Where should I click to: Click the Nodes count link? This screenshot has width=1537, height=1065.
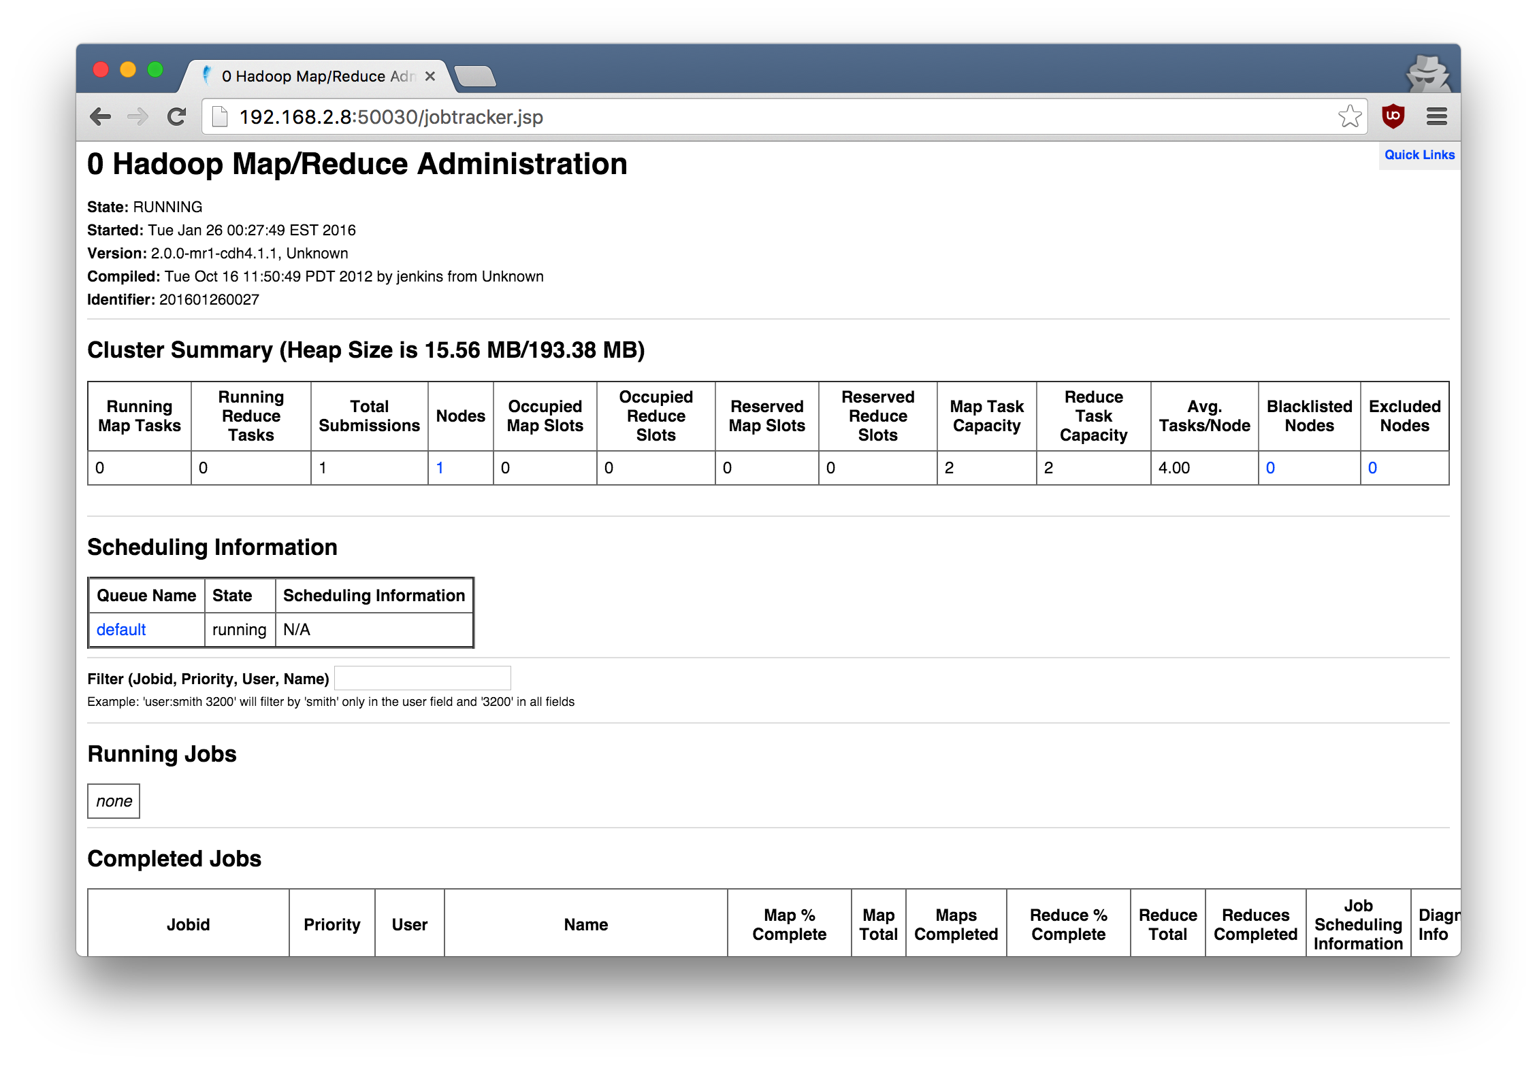pyautogui.click(x=440, y=468)
